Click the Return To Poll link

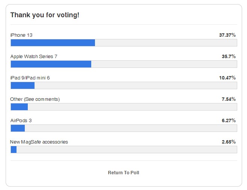pyautogui.click(x=123, y=172)
